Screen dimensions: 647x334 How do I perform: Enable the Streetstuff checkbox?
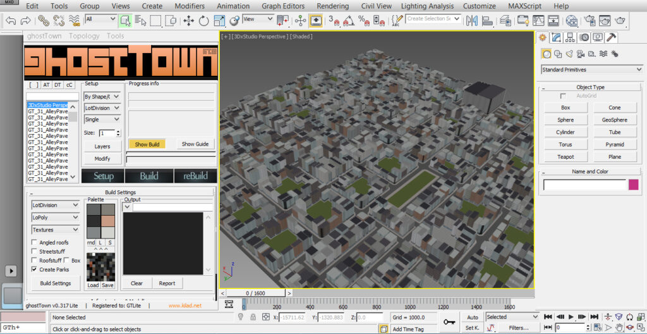tap(35, 251)
